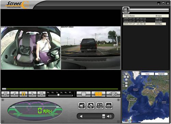This screenshot has width=171, height=124.
Task: Jump to the last frame of the recording
Action: pos(41,94)
